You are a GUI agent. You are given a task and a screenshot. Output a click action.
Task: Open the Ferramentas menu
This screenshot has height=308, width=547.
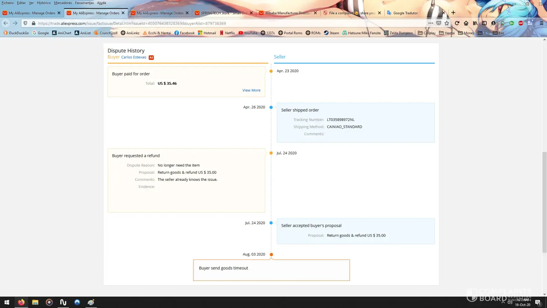[84, 3]
